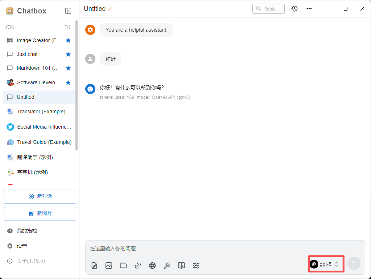Click the 搜索 search field
The width and height of the screenshot is (371, 279).
pos(268,9)
